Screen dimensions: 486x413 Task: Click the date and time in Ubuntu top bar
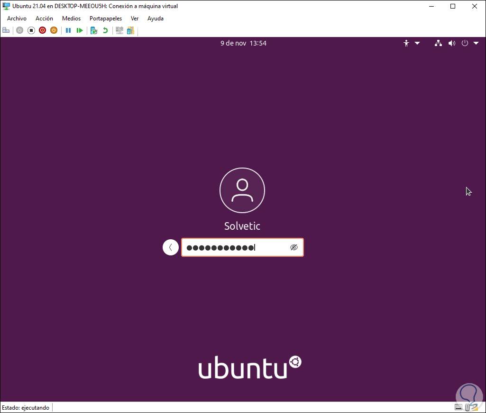click(x=243, y=44)
